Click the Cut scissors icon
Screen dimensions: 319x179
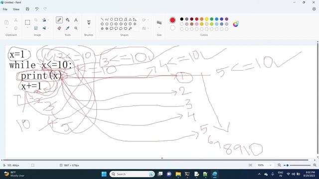pos(15,20)
